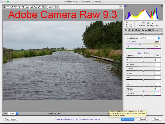
Task: Click the Tint value field +11
Action: coord(158,47)
